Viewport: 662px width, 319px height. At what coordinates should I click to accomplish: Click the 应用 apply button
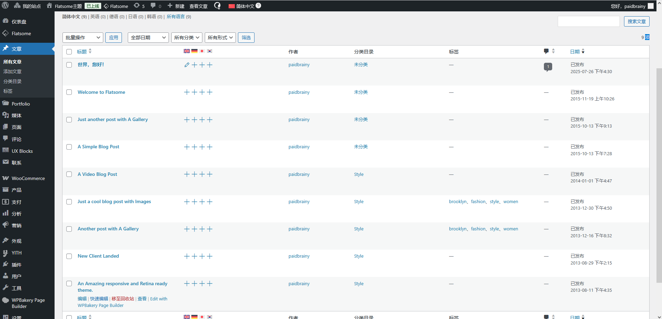pyautogui.click(x=114, y=38)
